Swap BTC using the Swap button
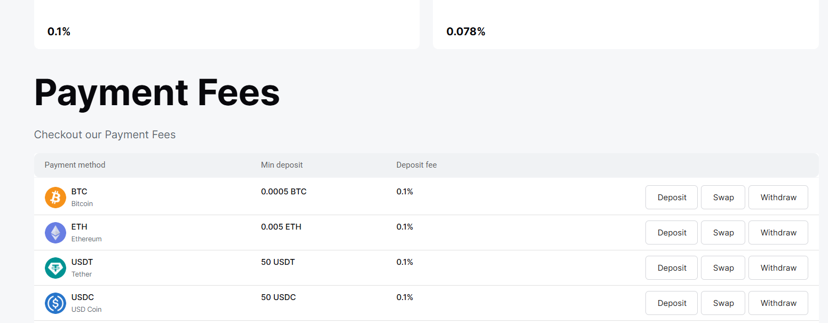The image size is (828, 323). pyautogui.click(x=723, y=198)
